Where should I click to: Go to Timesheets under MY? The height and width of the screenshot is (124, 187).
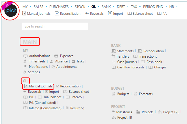[x=37, y=61]
